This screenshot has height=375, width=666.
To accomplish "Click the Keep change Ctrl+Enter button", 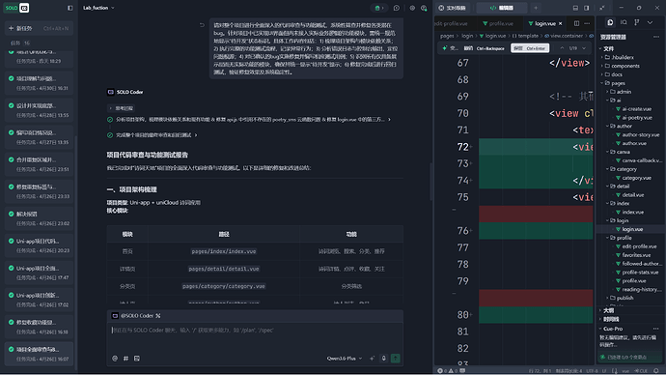I will (x=530, y=48).
